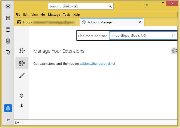Open the View menu
Screen dimensions: 180x128
click(35, 15)
